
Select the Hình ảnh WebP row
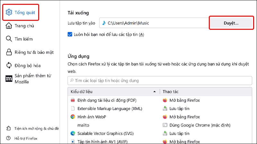coord(160,117)
